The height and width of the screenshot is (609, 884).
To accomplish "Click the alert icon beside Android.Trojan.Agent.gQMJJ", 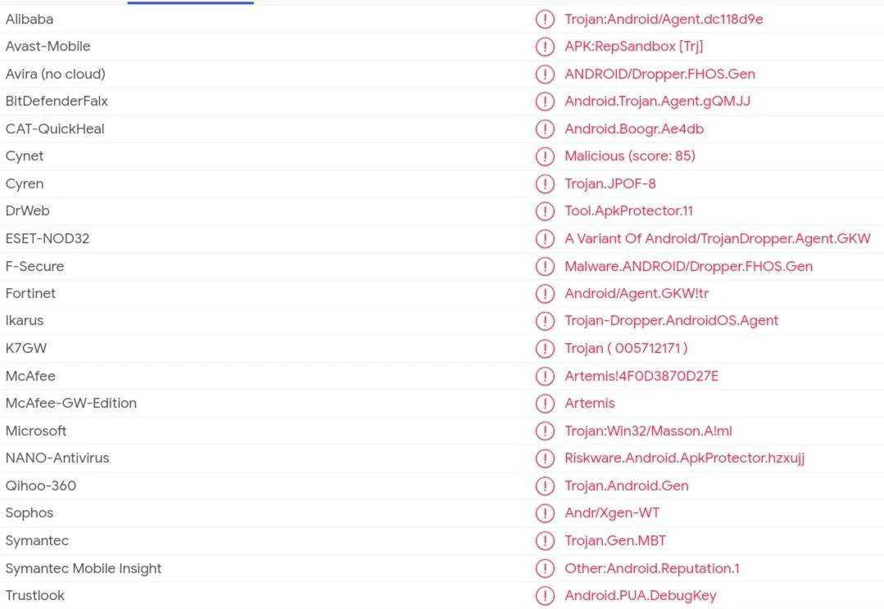I will click(545, 101).
